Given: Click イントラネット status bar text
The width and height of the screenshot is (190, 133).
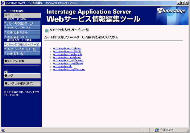Looking at the screenshot, I should point(167,130).
